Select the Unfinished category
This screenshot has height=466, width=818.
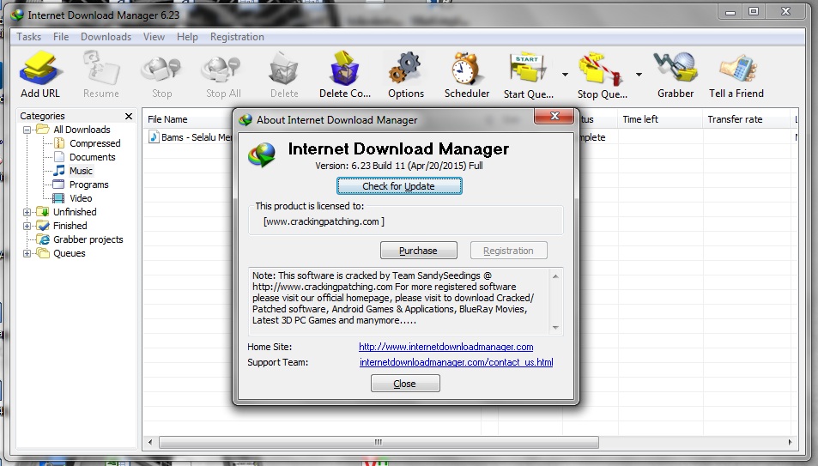(75, 212)
